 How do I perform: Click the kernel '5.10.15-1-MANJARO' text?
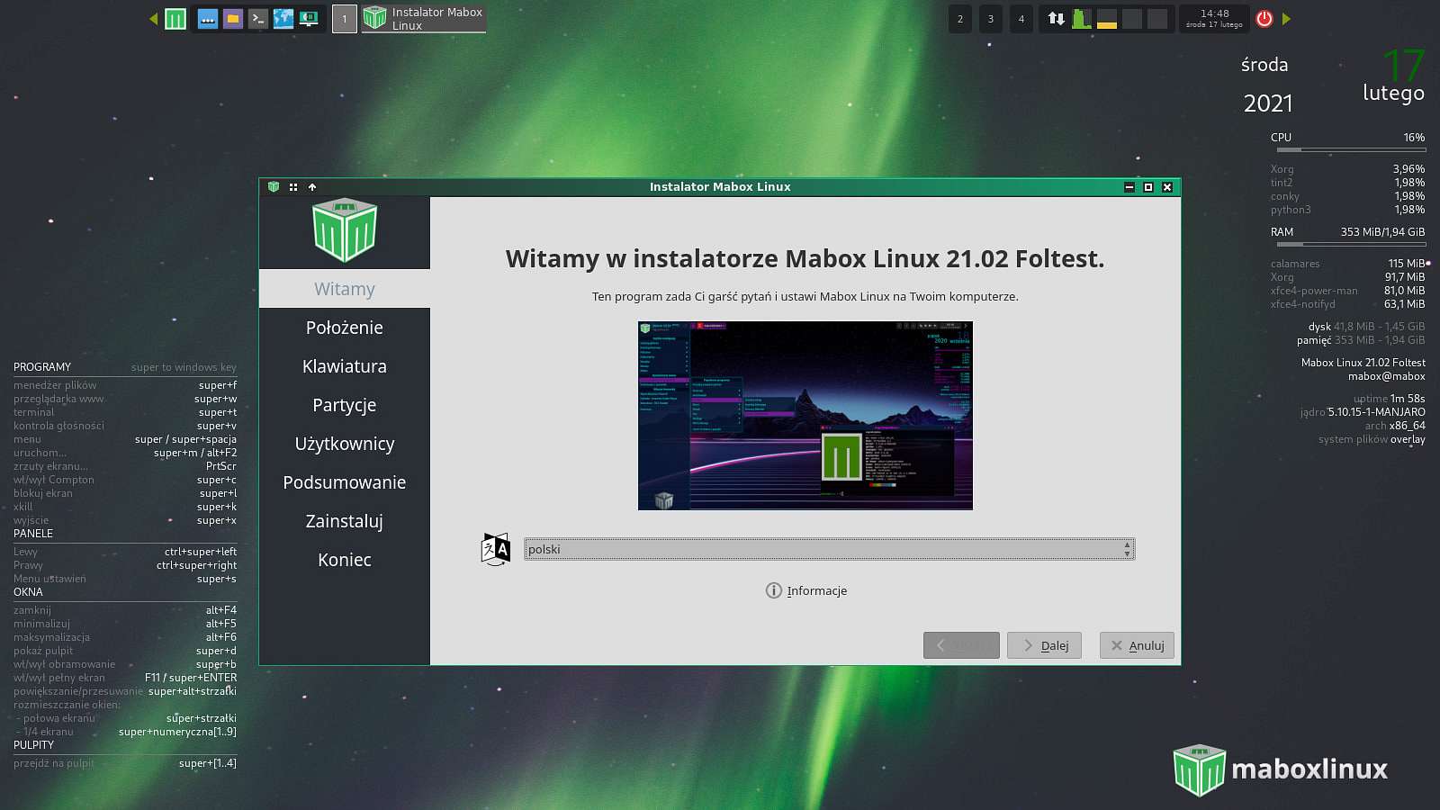1377,412
